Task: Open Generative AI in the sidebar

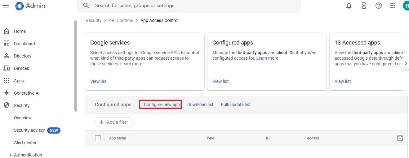Action: (27, 93)
